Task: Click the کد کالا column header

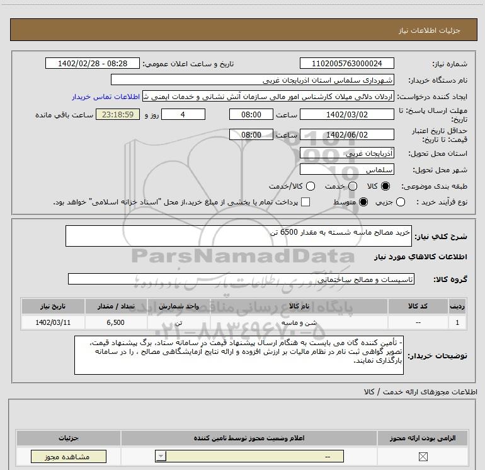Action: (418, 306)
